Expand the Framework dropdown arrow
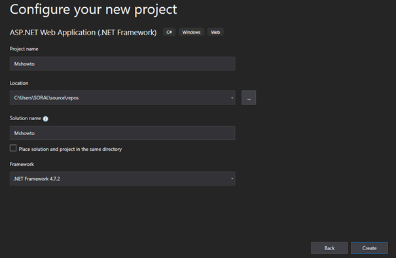396x258 pixels. pos(232,178)
